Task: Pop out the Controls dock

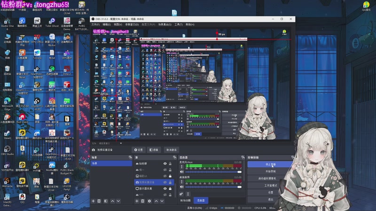Action: [292, 158]
